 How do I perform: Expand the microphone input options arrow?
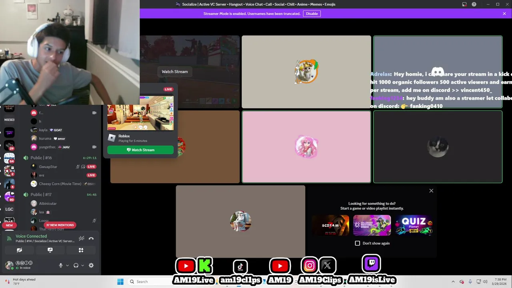(67, 265)
